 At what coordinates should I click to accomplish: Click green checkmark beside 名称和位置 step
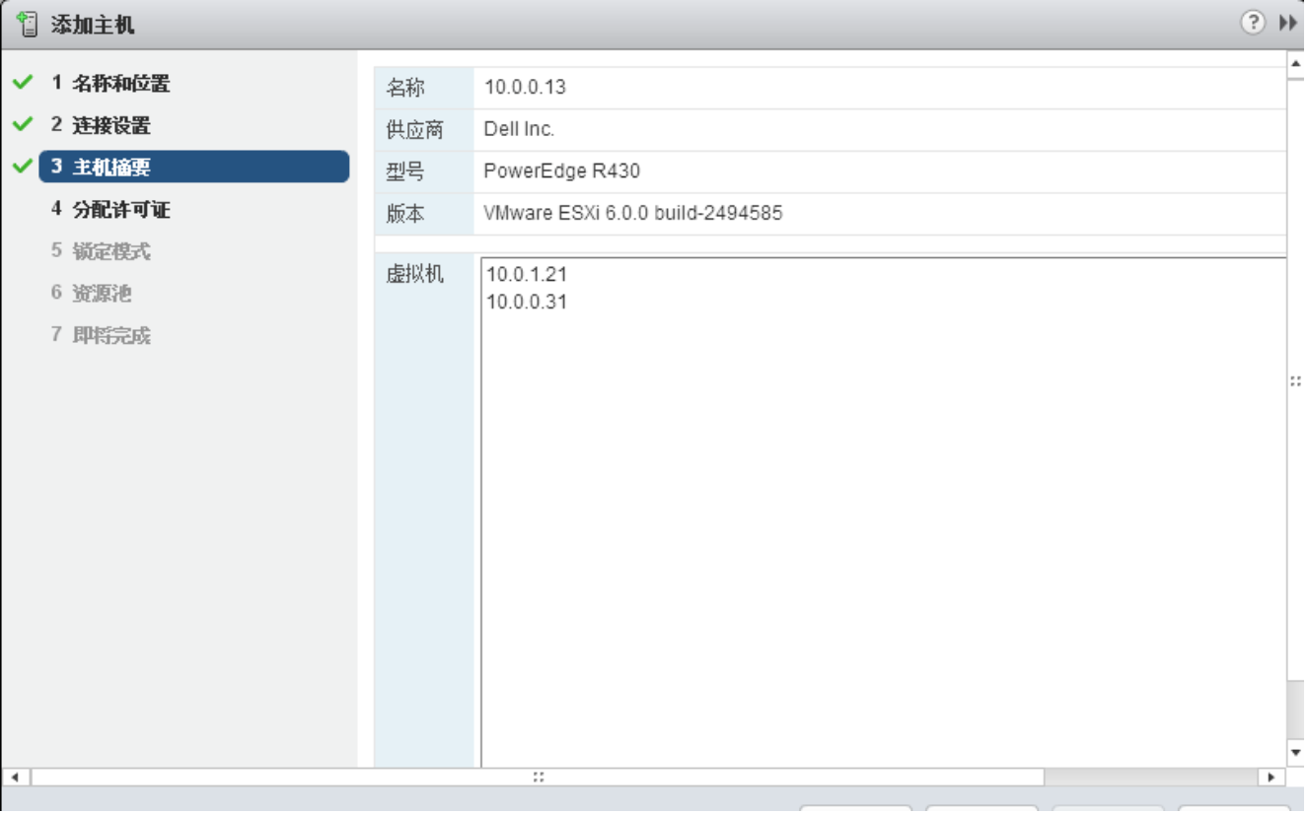(22, 84)
